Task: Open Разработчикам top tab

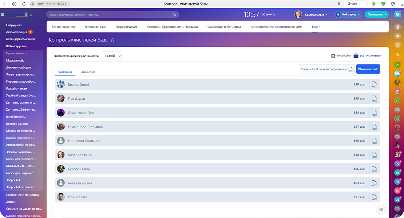Action: 126,27
